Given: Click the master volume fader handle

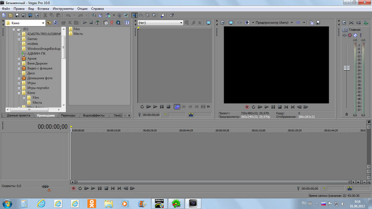Looking at the screenshot, I should (x=346, y=68).
